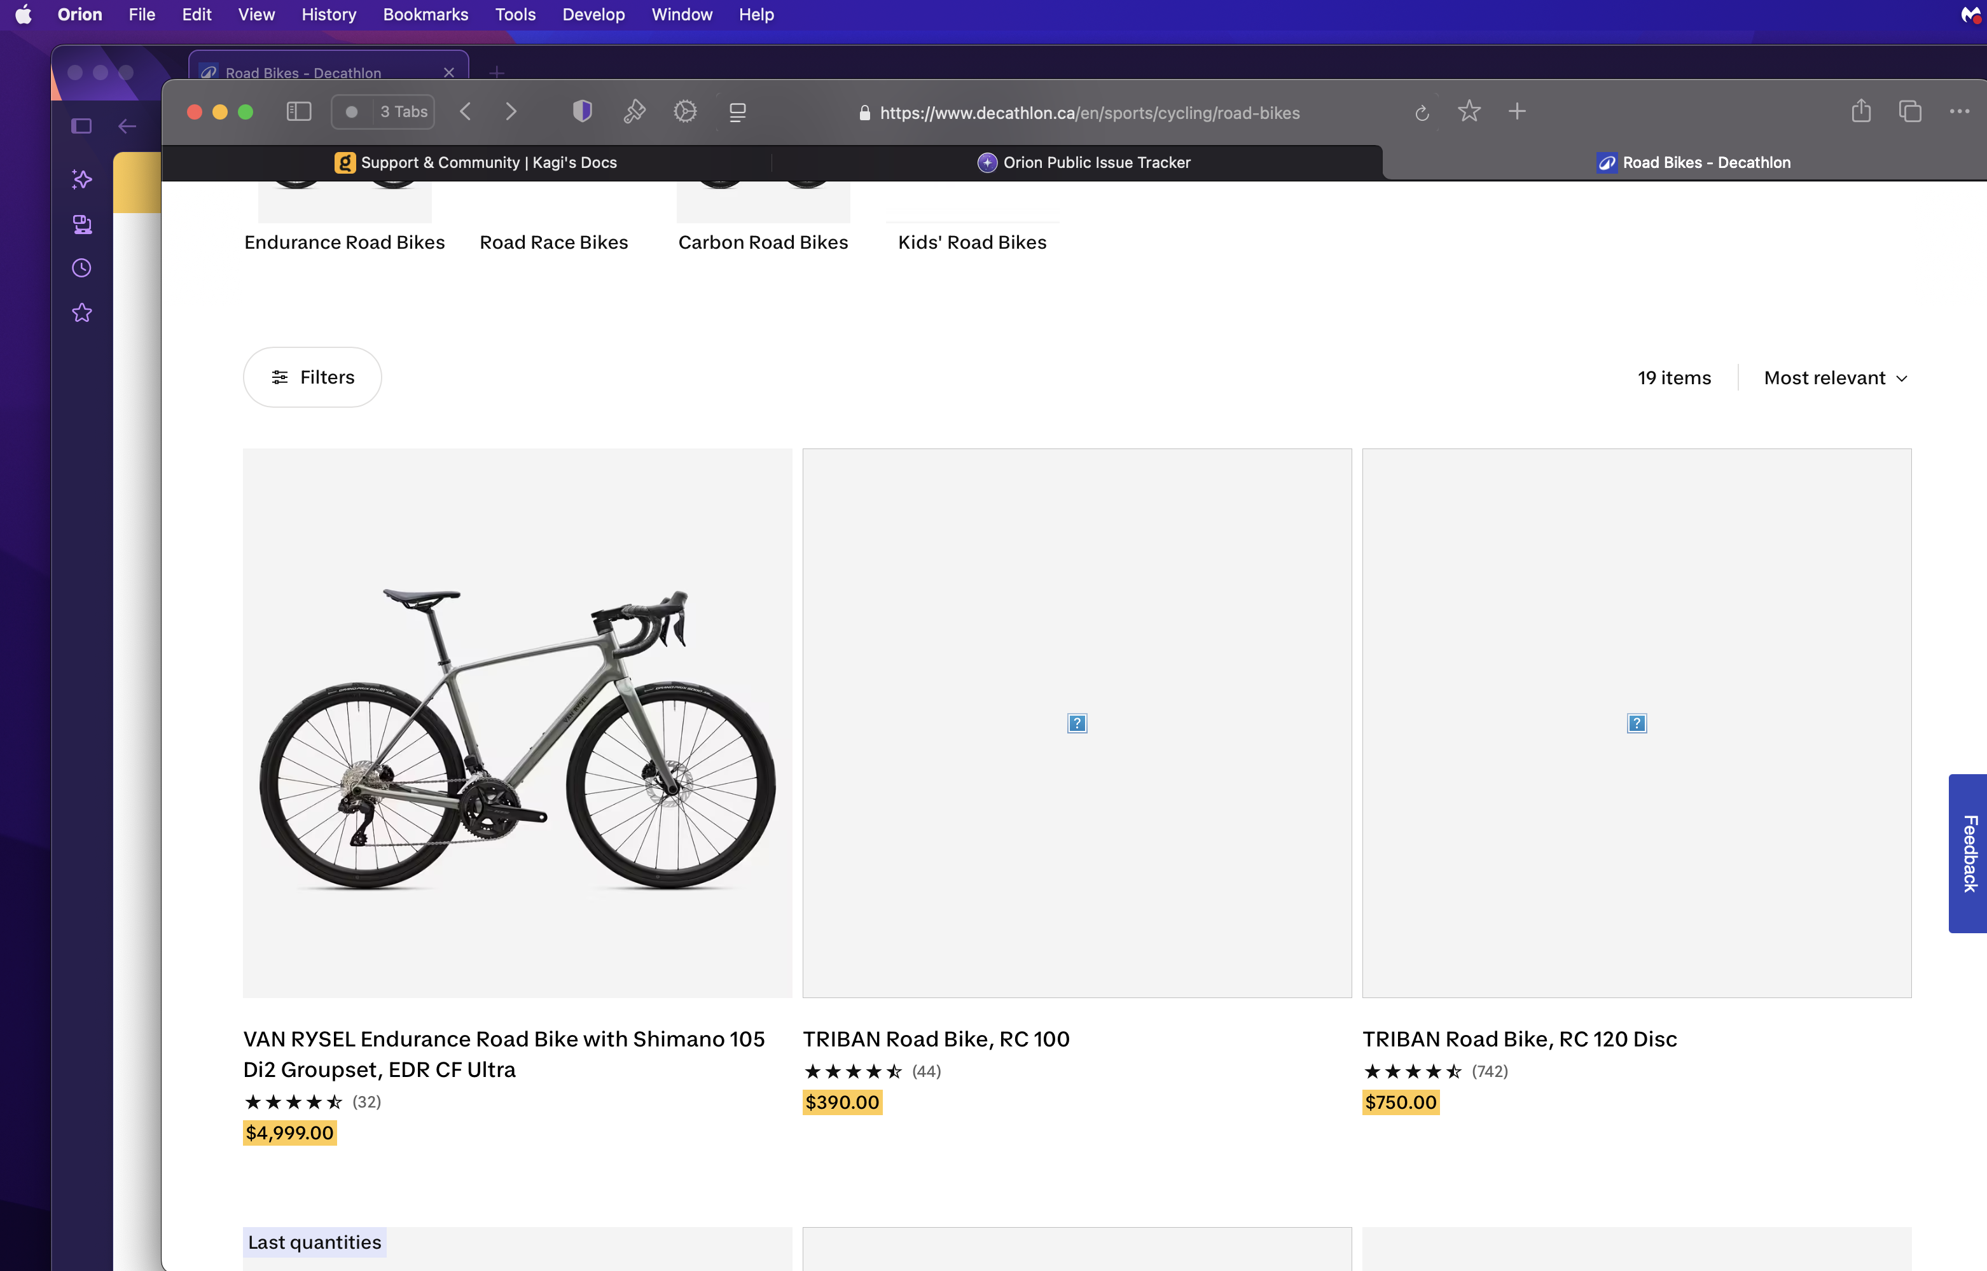The height and width of the screenshot is (1271, 1987).
Task: Click the Apple menu icon
Action: click(23, 14)
